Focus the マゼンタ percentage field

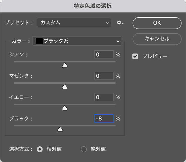(x=104, y=76)
